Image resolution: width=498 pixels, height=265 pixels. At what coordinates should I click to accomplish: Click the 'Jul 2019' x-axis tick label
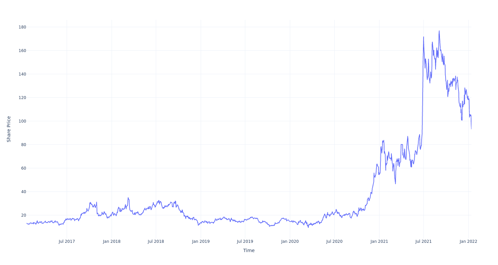click(x=245, y=241)
